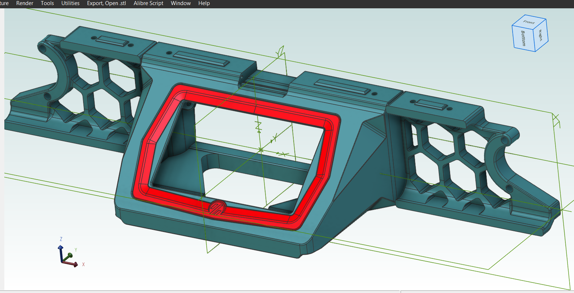Open the Utilities menu
The image size is (574, 293).
(x=70, y=3)
